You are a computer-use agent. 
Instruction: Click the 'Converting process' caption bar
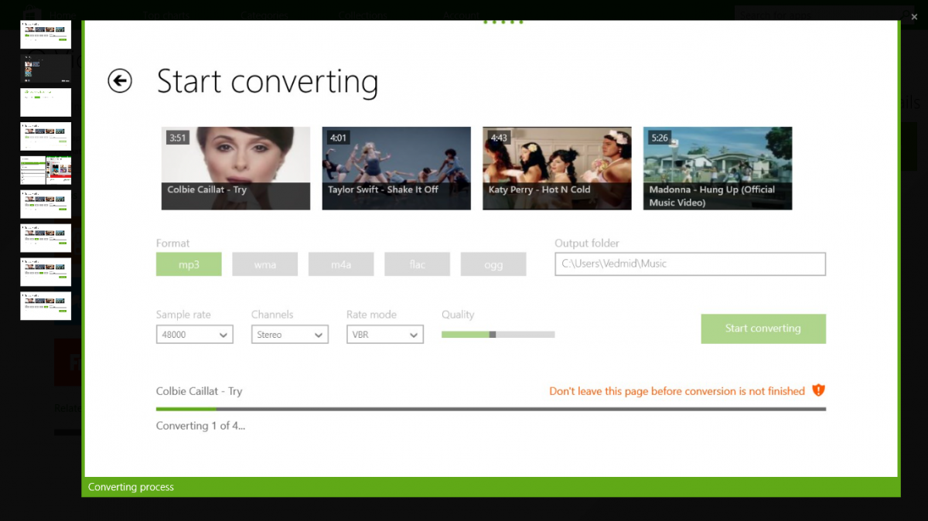(x=491, y=487)
